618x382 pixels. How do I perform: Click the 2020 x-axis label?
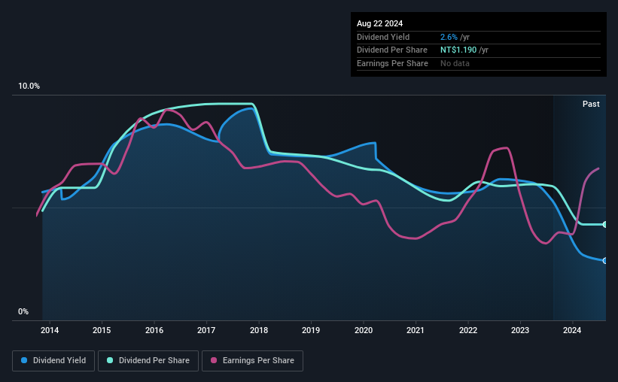(364, 330)
